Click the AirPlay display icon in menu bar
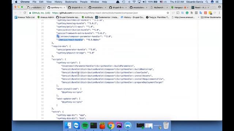The image size is (234, 131). tap(139, 2)
